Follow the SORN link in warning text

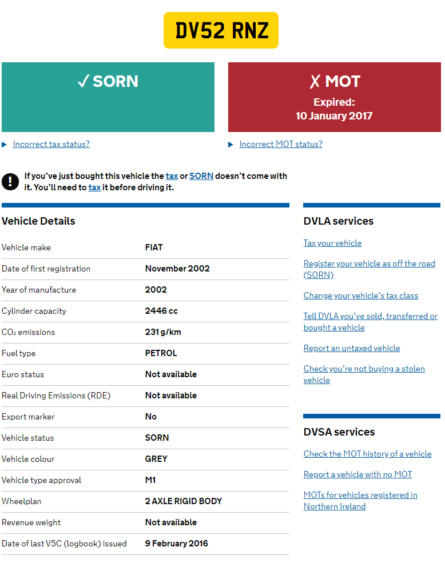(x=201, y=176)
